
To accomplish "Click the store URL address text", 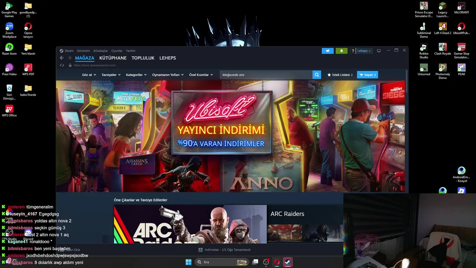I will (x=94, y=65).
